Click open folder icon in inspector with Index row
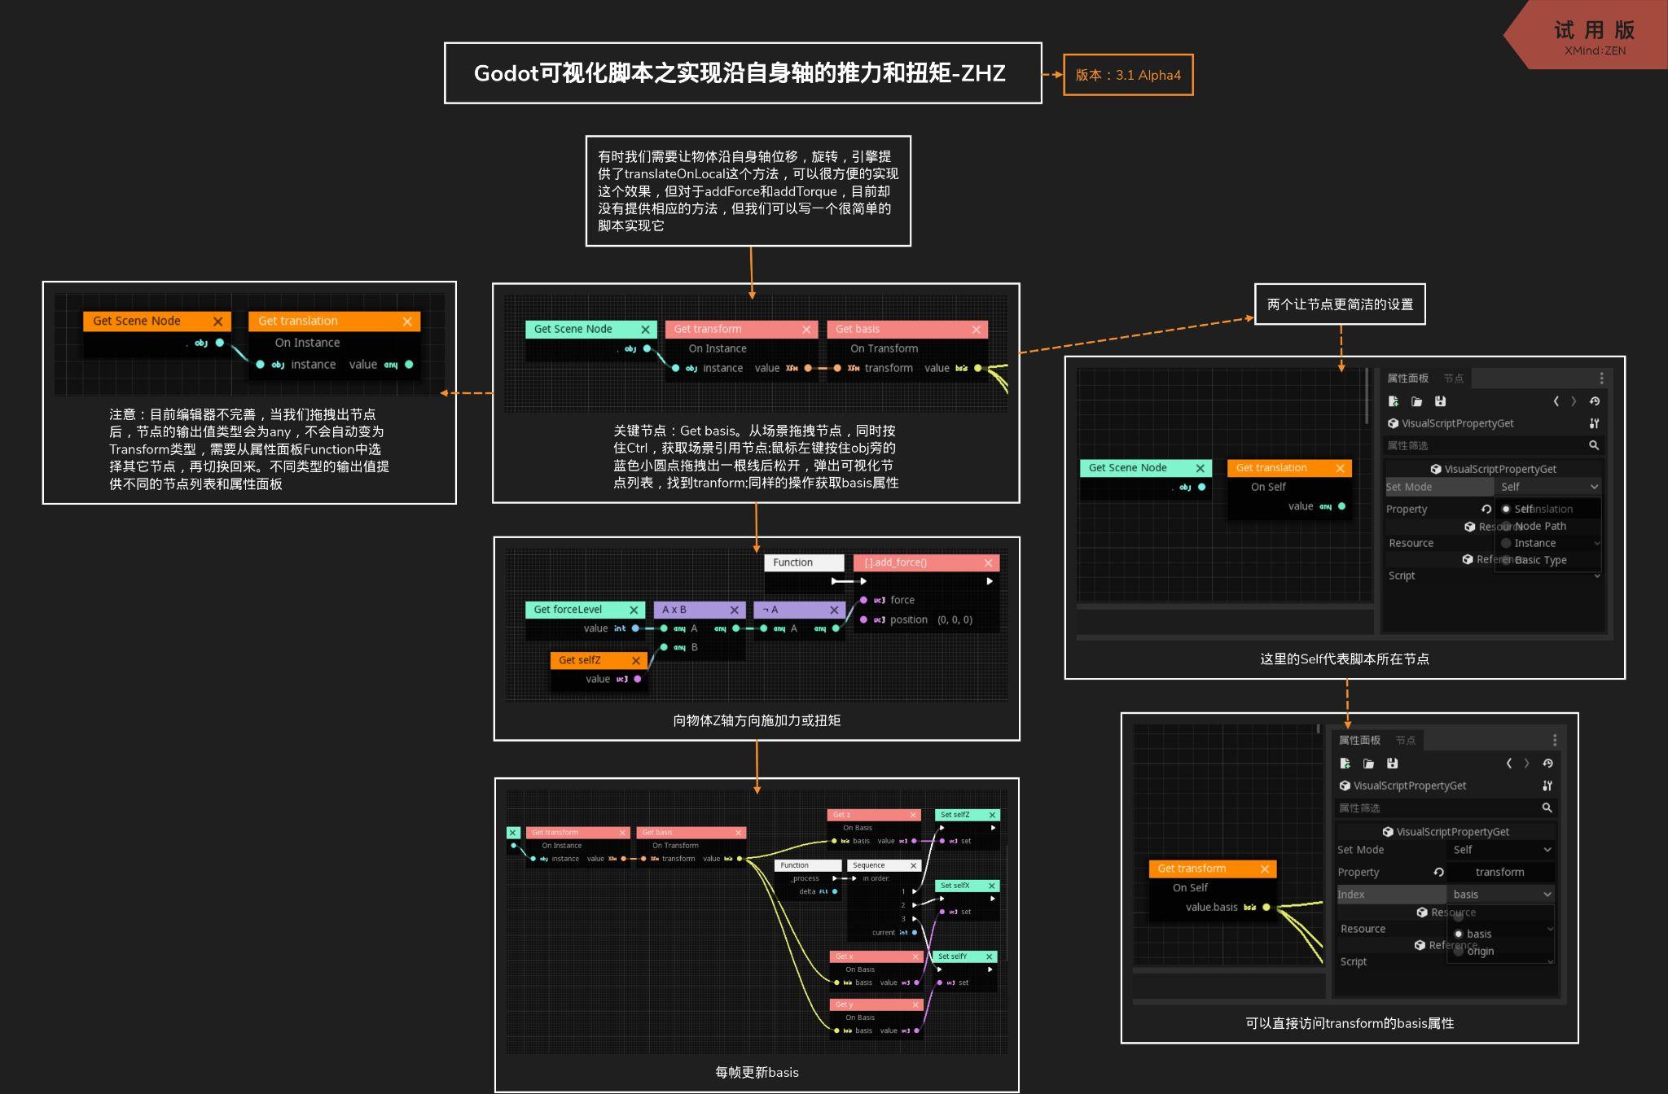The image size is (1668, 1094). 1369,764
